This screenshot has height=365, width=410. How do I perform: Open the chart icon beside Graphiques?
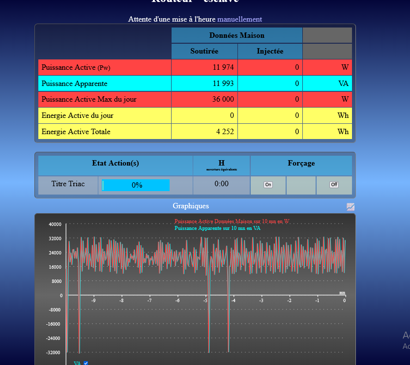350,207
